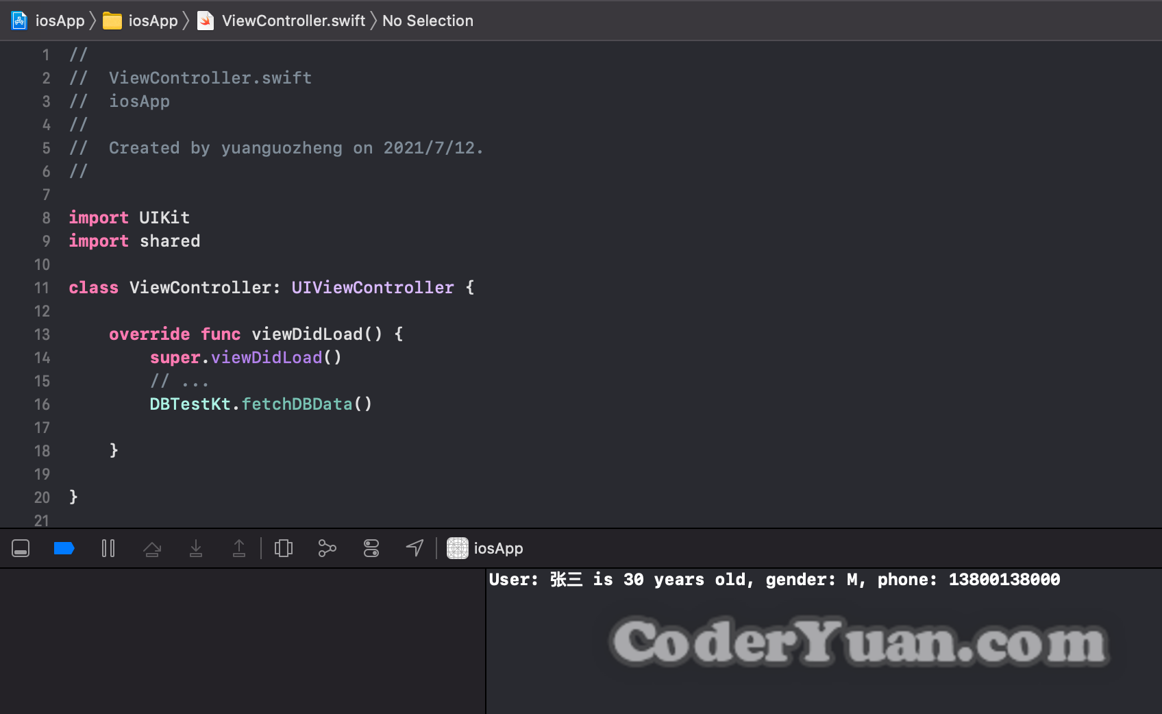This screenshot has width=1162, height=714.
Task: Click the iosApp project file icon
Action: [x=19, y=21]
